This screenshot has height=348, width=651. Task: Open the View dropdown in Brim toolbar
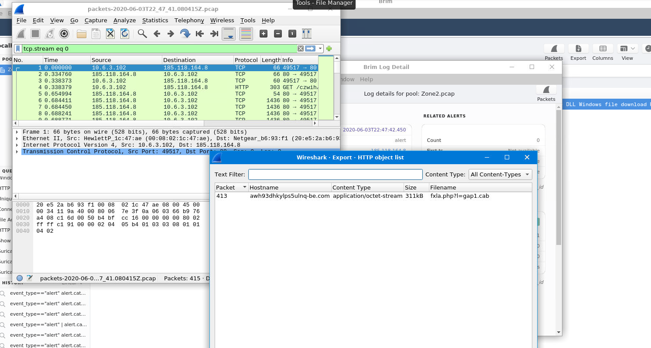tap(627, 52)
